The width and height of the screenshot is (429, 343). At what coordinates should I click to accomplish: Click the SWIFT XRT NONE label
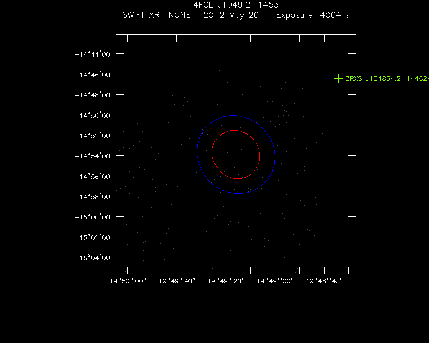pyautogui.click(x=156, y=15)
